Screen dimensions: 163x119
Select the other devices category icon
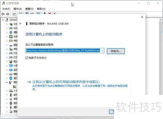(x=11, y=82)
